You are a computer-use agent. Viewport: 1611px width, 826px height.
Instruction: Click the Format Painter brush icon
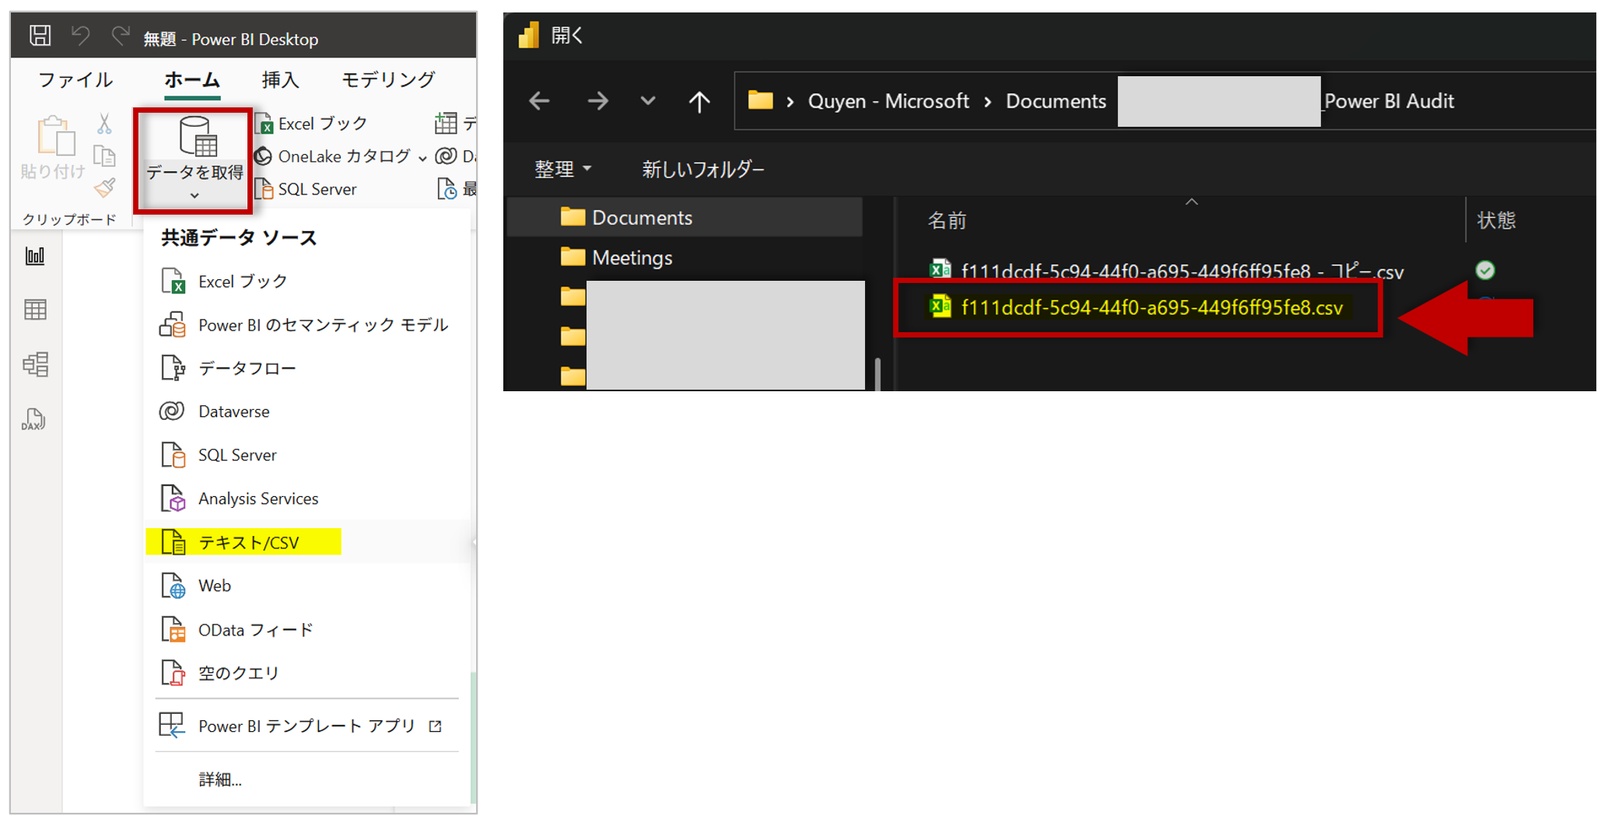click(104, 187)
